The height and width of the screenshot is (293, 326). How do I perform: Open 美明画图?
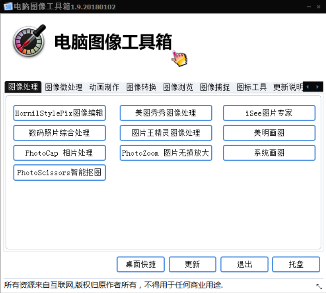coord(269,133)
